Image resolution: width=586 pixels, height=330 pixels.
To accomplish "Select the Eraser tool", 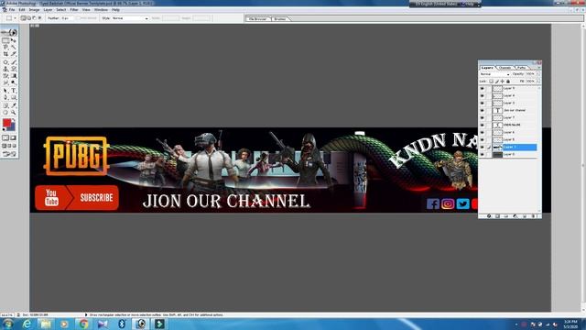I will coord(5,76).
